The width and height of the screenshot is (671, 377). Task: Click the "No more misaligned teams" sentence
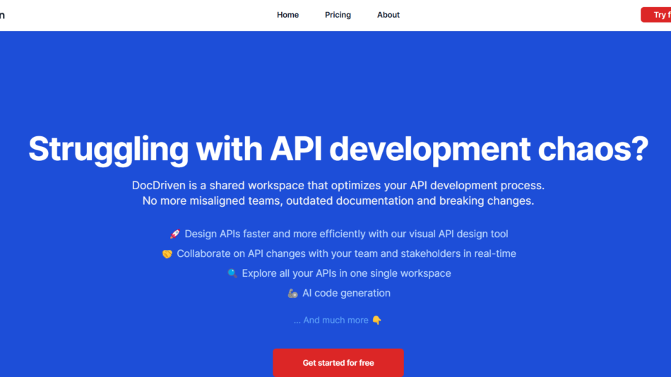click(338, 201)
